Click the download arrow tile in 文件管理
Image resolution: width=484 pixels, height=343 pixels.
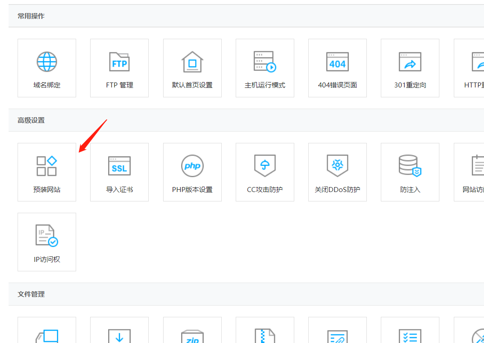pyautogui.click(x=119, y=330)
